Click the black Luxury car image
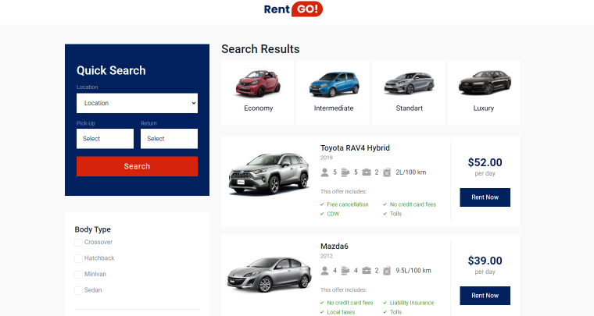Screen dimensions: 594x316 [x=485, y=82]
